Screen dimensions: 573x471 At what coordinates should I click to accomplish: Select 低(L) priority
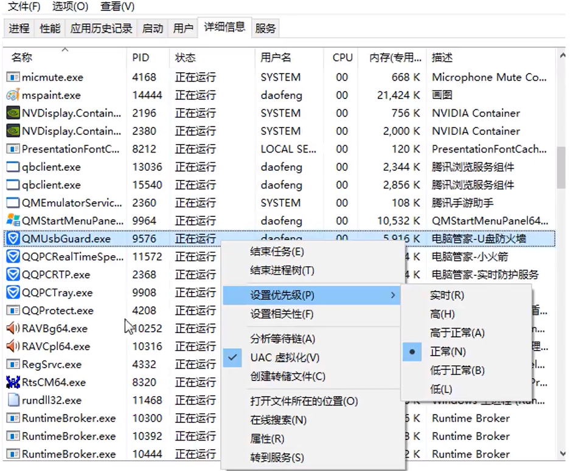(x=441, y=389)
